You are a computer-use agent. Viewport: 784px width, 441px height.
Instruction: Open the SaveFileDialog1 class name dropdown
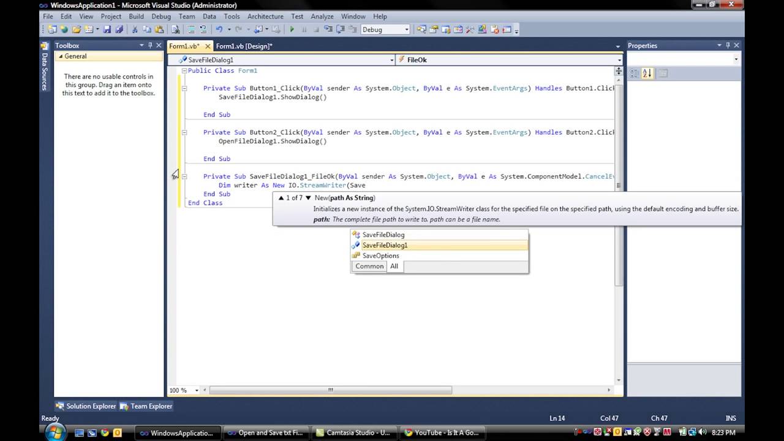(392, 60)
